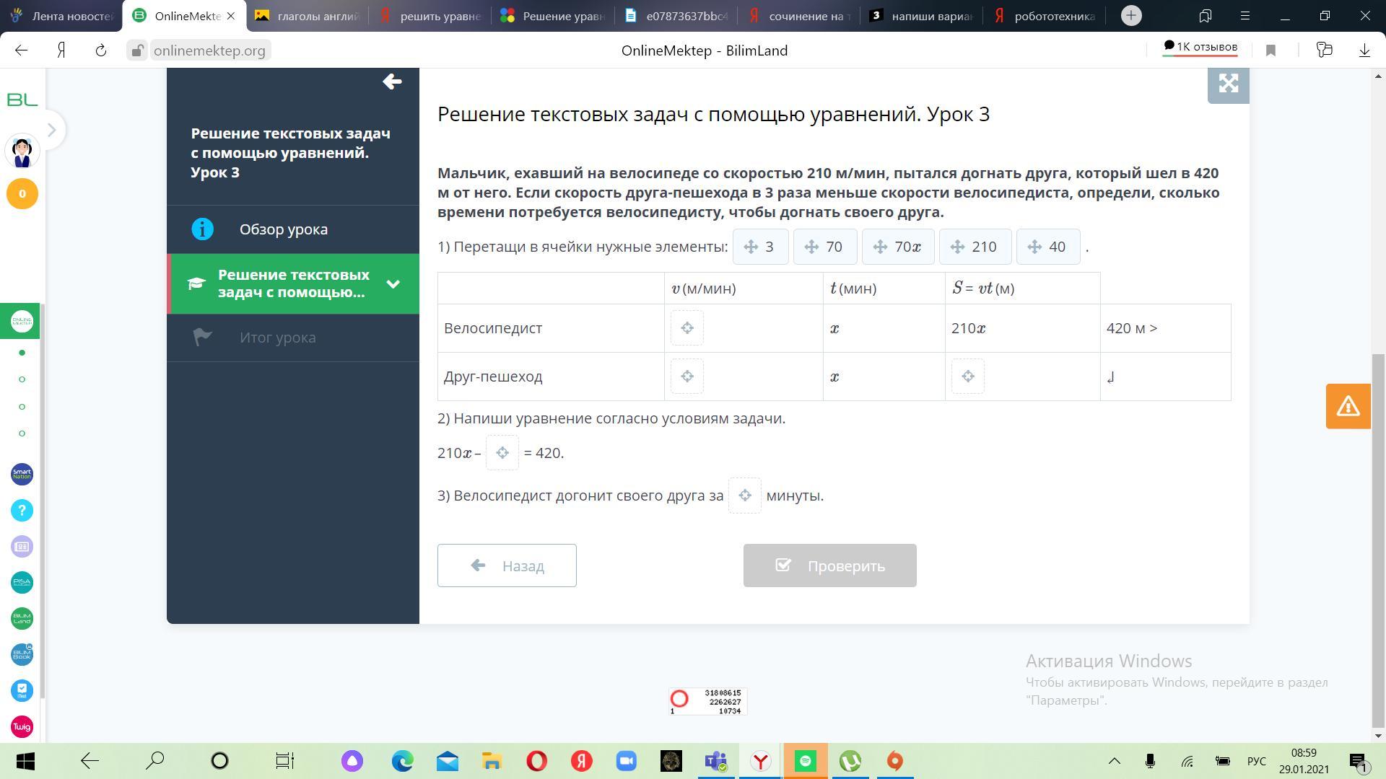Click the fullscreen expand icon in the lesson
The image size is (1386, 779).
tap(1228, 84)
